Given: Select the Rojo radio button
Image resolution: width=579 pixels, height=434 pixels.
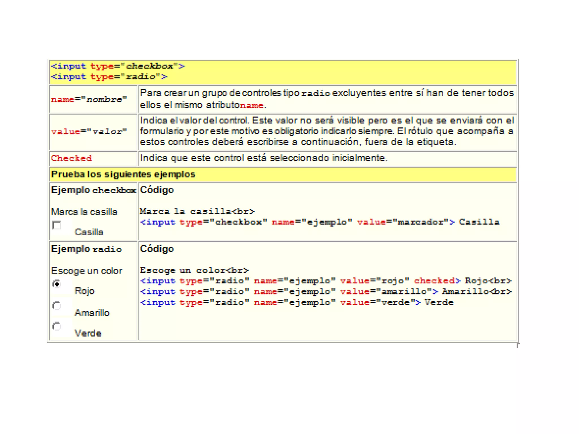Looking at the screenshot, I should 57,284.
